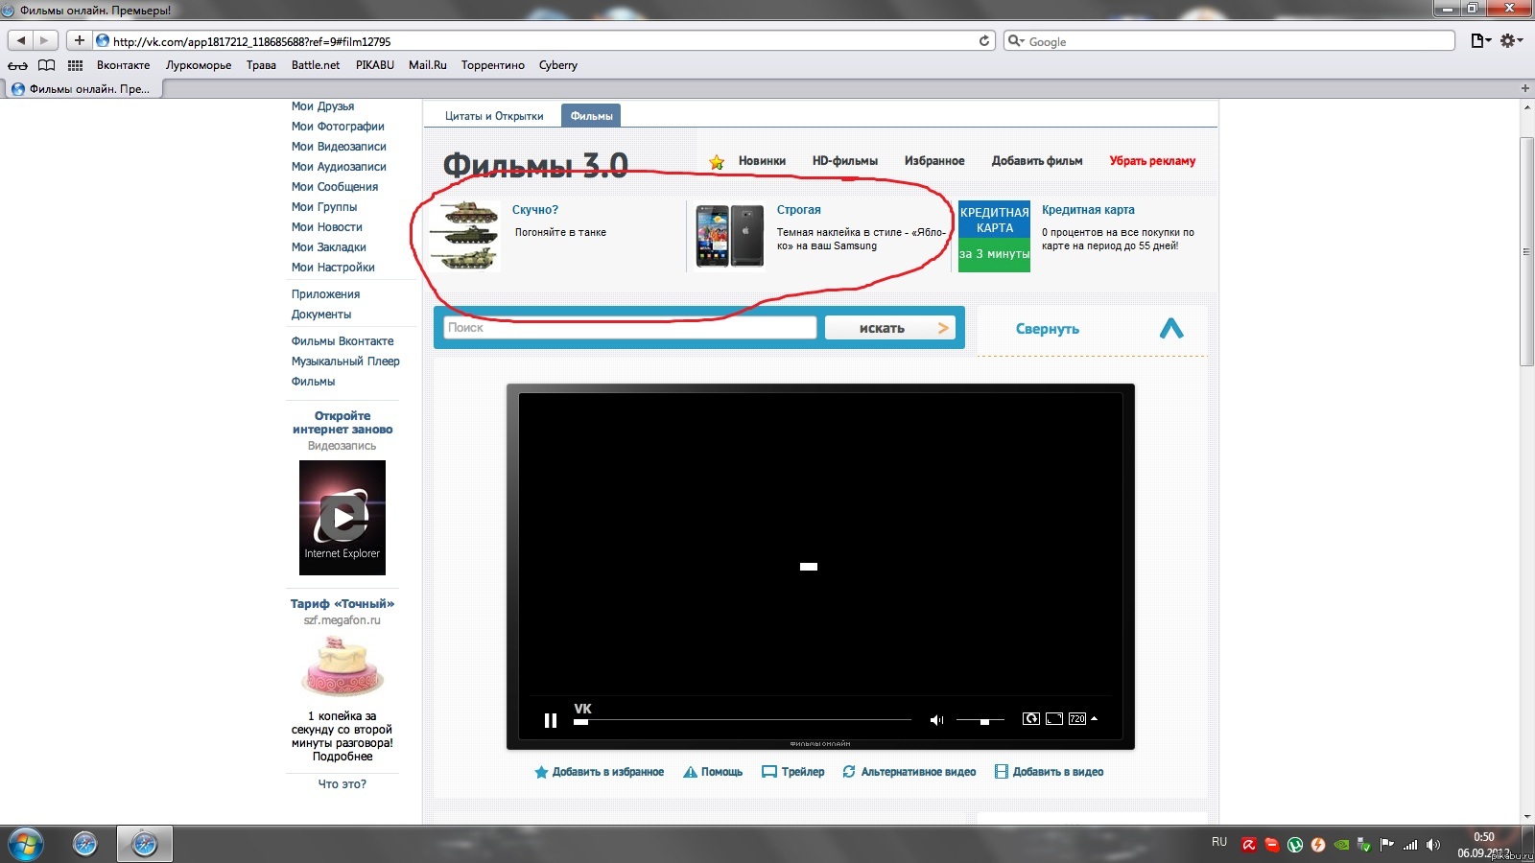Viewport: 1535px width, 863px height.
Task: Toggle fullscreen mode in the video player
Action: [1054, 718]
